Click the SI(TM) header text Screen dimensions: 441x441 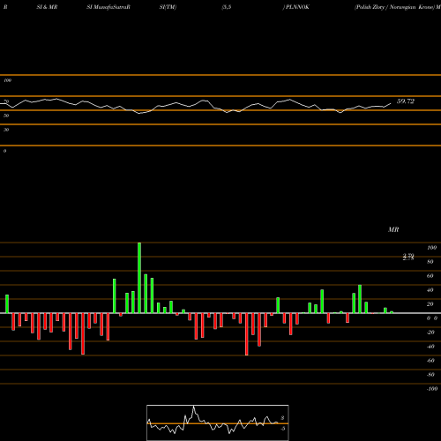click(x=168, y=7)
